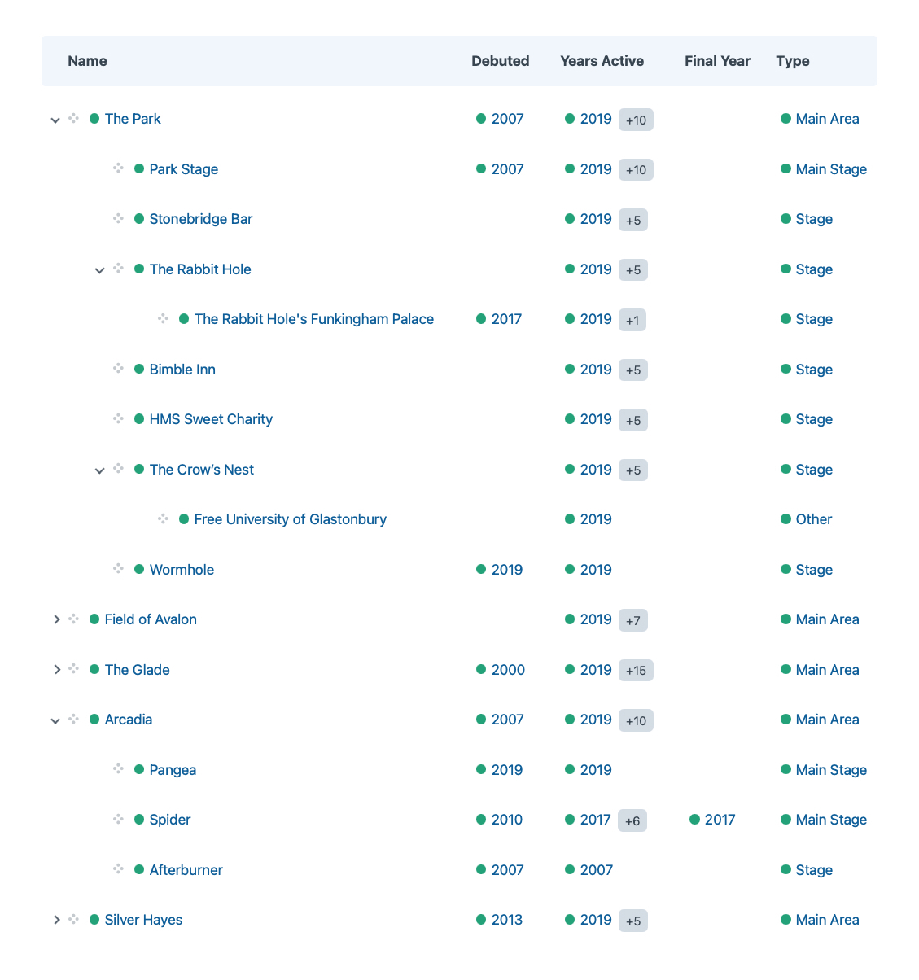Click the Name column header
The image size is (919, 980).
(87, 61)
